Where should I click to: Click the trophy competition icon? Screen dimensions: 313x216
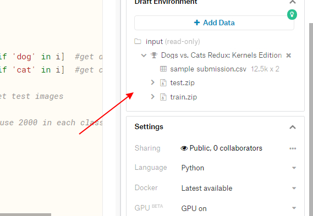pyautogui.click(x=153, y=56)
